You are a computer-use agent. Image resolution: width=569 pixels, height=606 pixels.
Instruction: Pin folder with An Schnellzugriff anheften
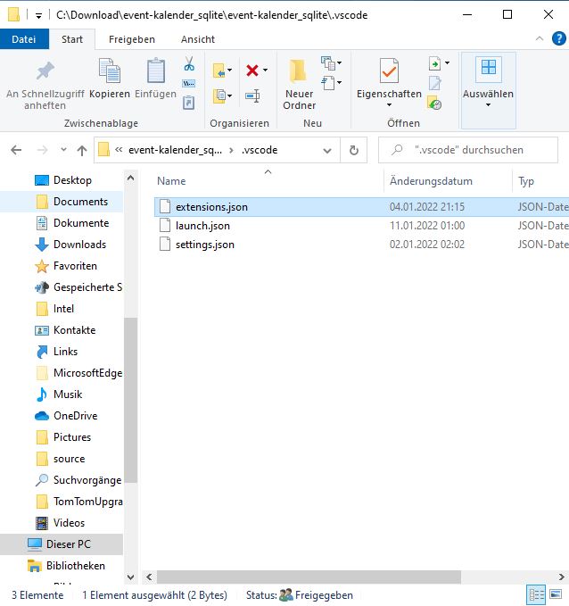coord(45,72)
